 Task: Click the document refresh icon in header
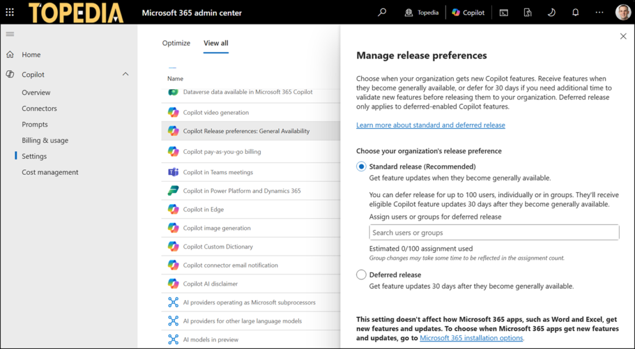[x=528, y=12]
